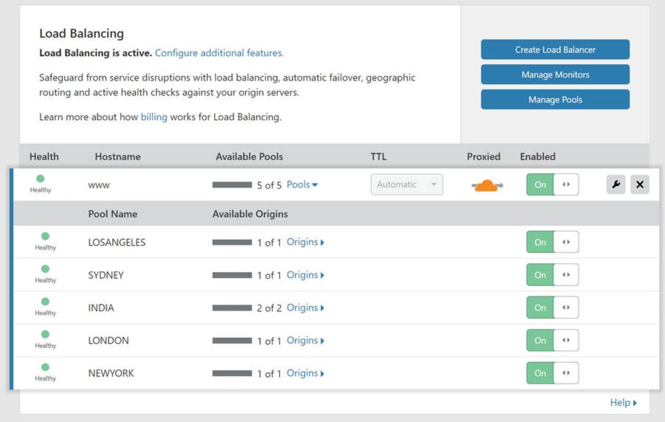Expand Origins for INDIA pool
665x422 pixels.
(x=305, y=308)
